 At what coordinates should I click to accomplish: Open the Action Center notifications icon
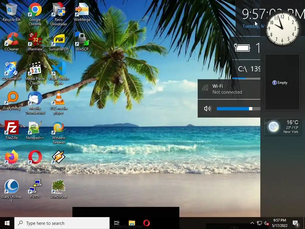point(296,223)
